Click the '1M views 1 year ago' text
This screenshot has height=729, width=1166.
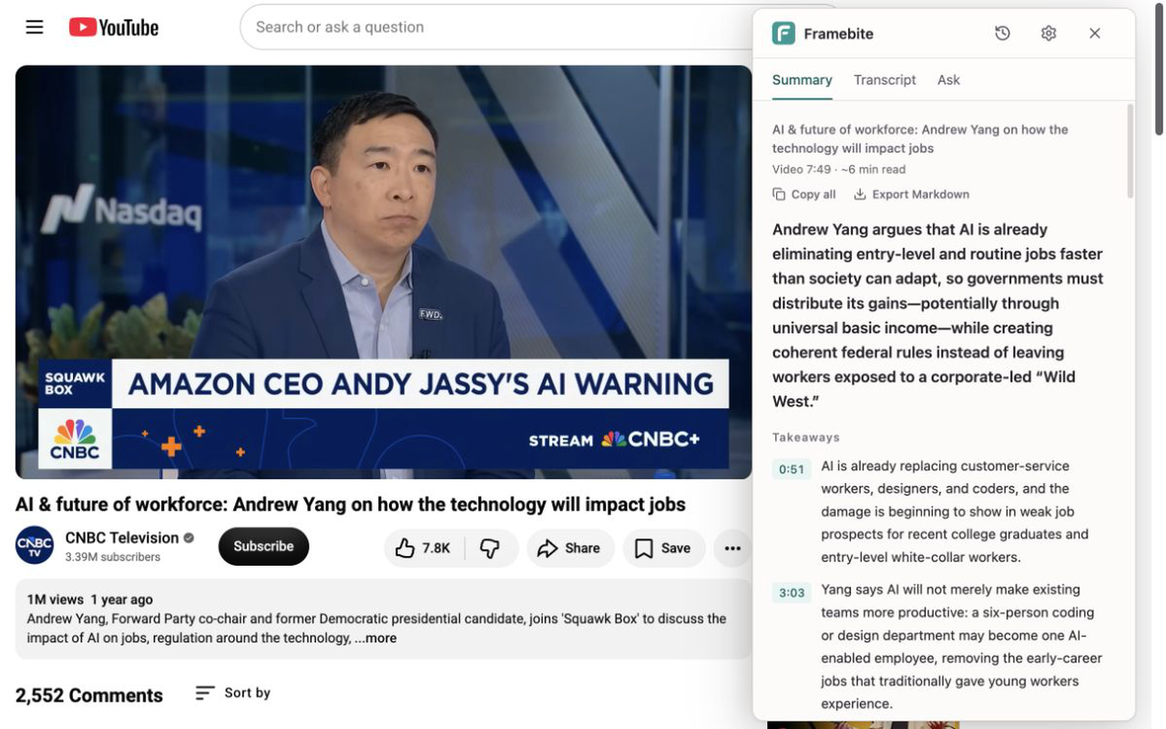click(90, 600)
